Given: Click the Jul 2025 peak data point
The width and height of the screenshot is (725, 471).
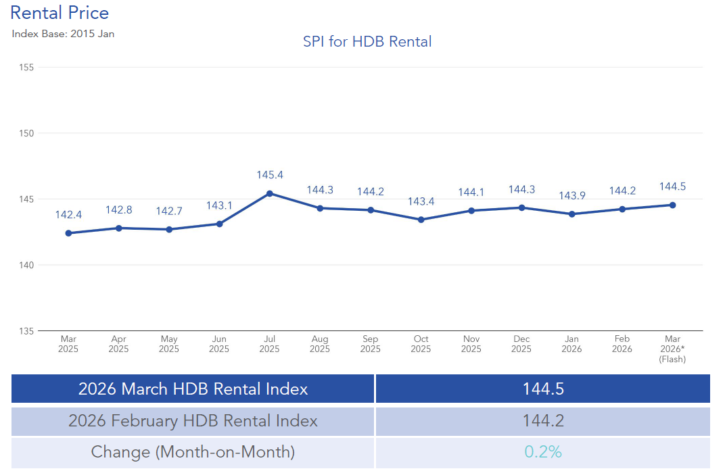Looking at the screenshot, I should [x=269, y=193].
